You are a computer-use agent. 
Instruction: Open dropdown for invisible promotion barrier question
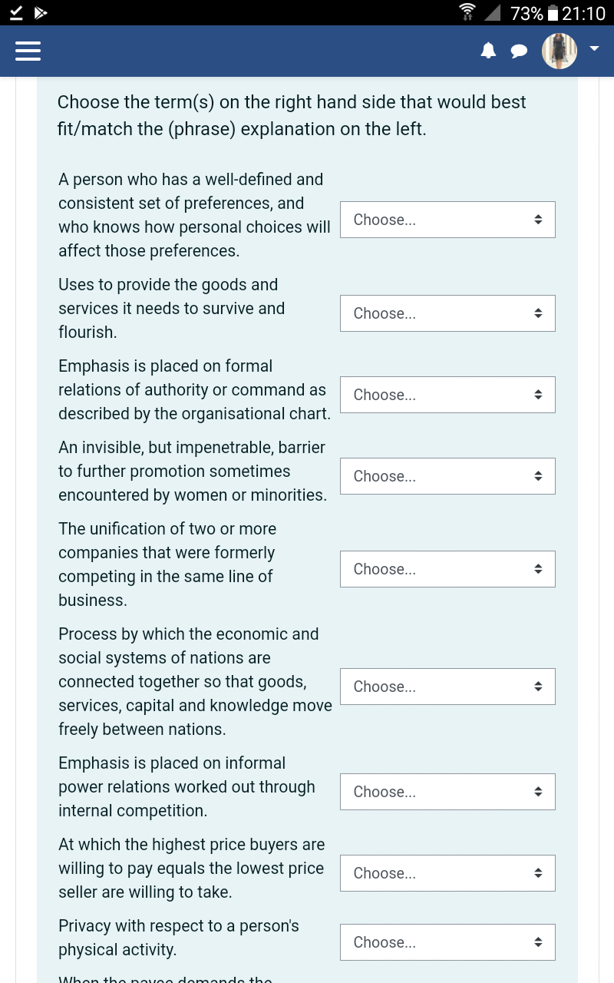pos(447,475)
